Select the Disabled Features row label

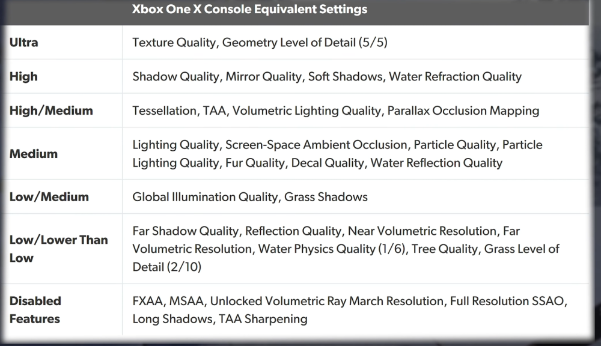pos(35,309)
